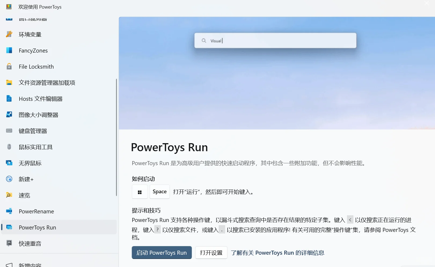Open the 无界鼠标 page
Screen dimensions: 435x267
click(30, 163)
